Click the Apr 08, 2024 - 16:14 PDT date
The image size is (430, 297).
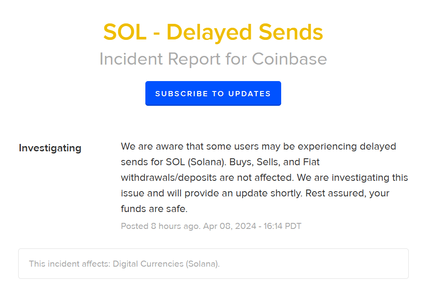click(x=252, y=226)
